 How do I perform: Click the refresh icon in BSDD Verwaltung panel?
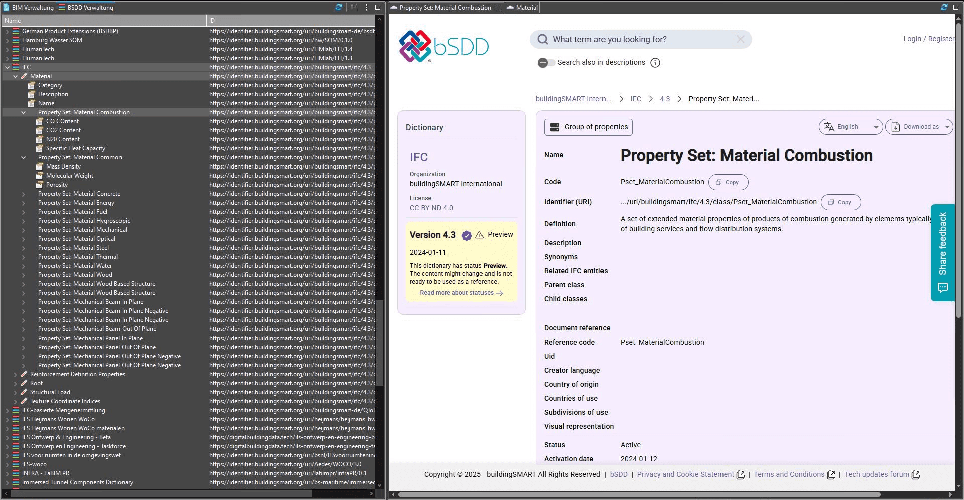(x=339, y=7)
